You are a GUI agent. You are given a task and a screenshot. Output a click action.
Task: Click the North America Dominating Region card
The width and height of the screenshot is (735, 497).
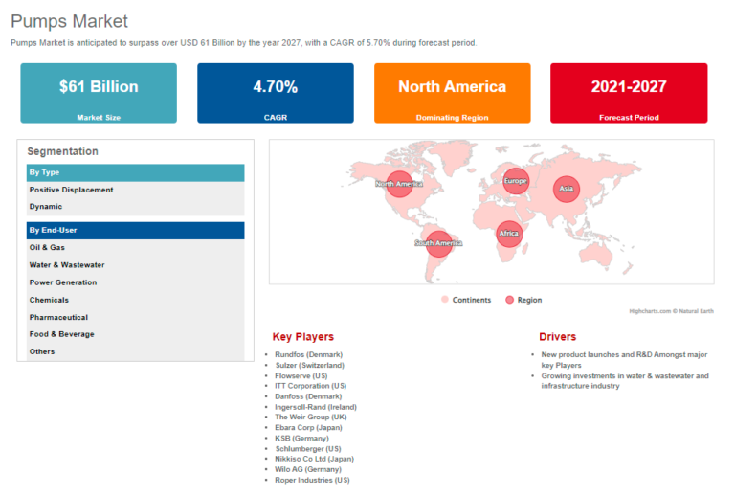click(452, 93)
